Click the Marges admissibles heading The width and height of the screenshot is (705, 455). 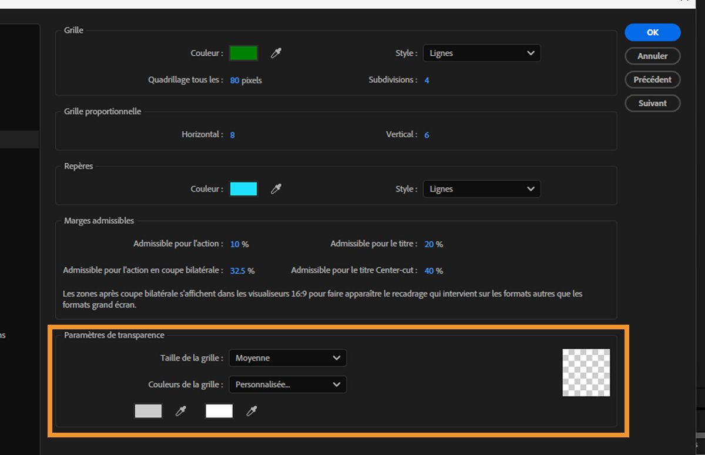coord(99,221)
